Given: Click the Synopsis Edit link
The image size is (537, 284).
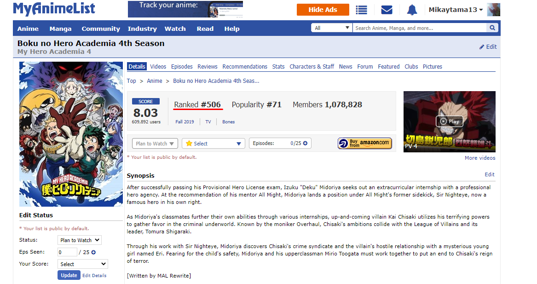Looking at the screenshot, I should coord(490,174).
